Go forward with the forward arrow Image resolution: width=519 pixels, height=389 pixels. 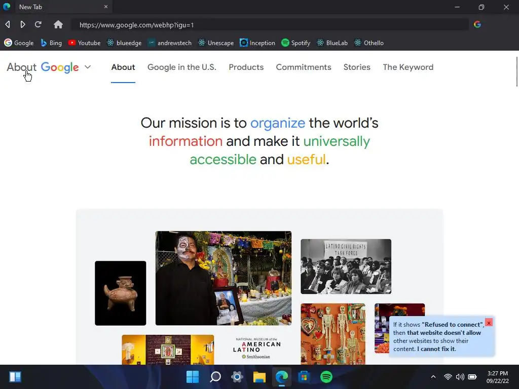22,24
